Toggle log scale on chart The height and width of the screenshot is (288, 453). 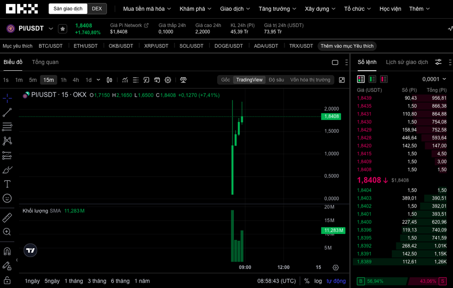click(318, 281)
